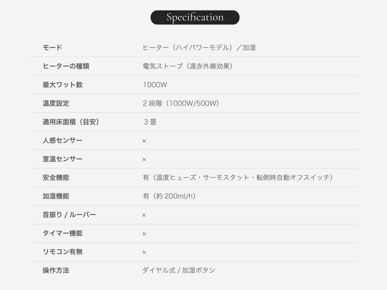Select the 操作方法 row label
387x290 pixels.
pos(56,270)
